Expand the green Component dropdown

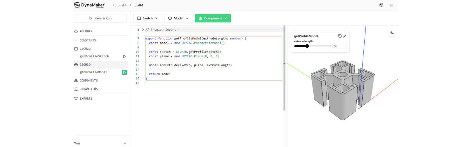[x=213, y=18]
